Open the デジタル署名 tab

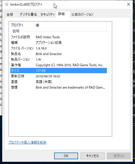pyautogui.click(x=28, y=14)
